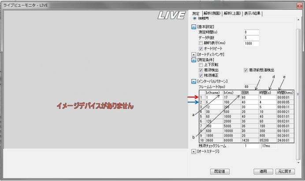
Task: Click the フレームレート(fps) field showing 60
Action: (252, 87)
